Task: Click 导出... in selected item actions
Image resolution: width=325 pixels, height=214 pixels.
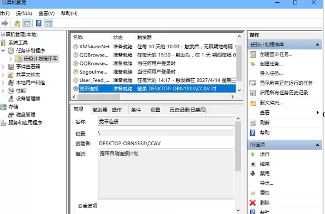Action: 266,183
